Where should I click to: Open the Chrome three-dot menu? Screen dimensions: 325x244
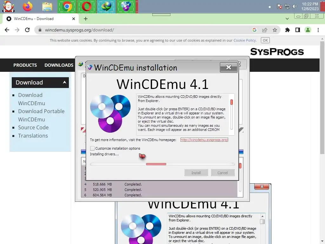click(318, 30)
